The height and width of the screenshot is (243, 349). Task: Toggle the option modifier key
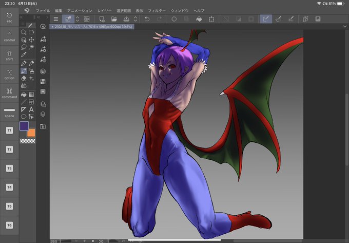[9, 74]
